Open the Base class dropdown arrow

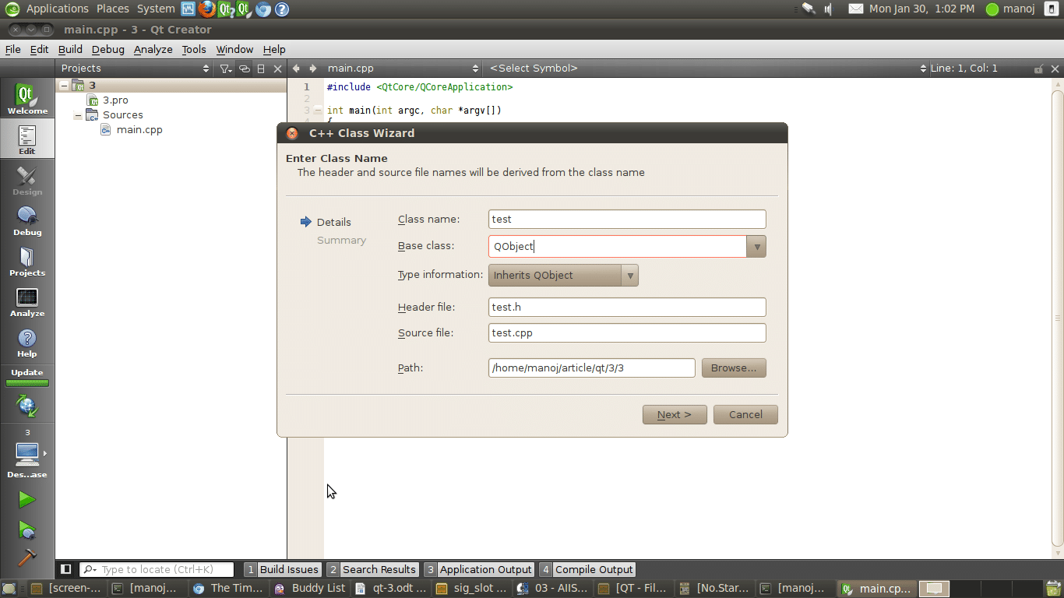point(756,247)
